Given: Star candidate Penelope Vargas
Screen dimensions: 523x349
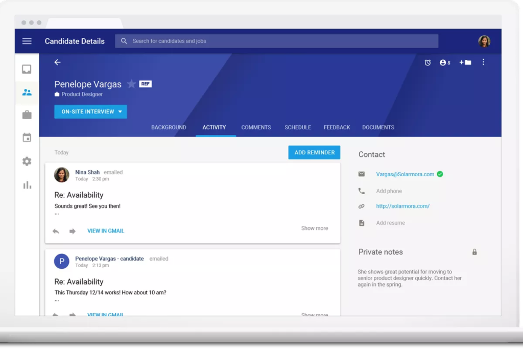Looking at the screenshot, I should pyautogui.click(x=131, y=84).
